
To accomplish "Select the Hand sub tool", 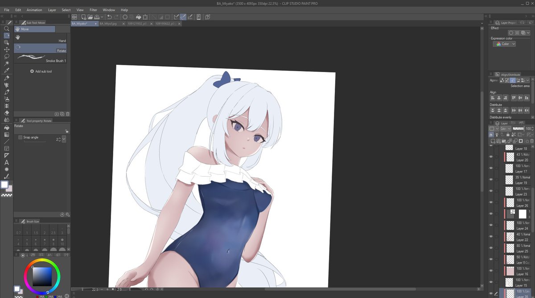I will coord(40,39).
